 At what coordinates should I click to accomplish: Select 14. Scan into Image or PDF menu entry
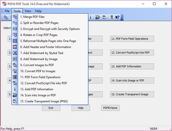click(50, 95)
